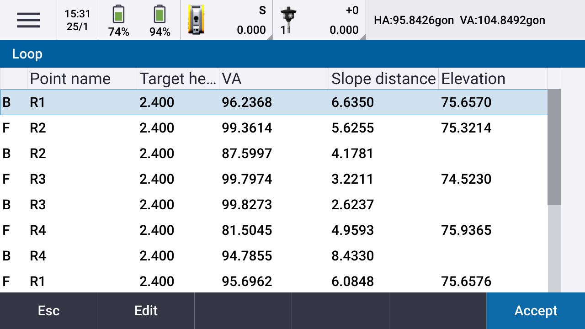585x329 pixels.
Task: Select slope distance 3.2211
Action: [352, 179]
